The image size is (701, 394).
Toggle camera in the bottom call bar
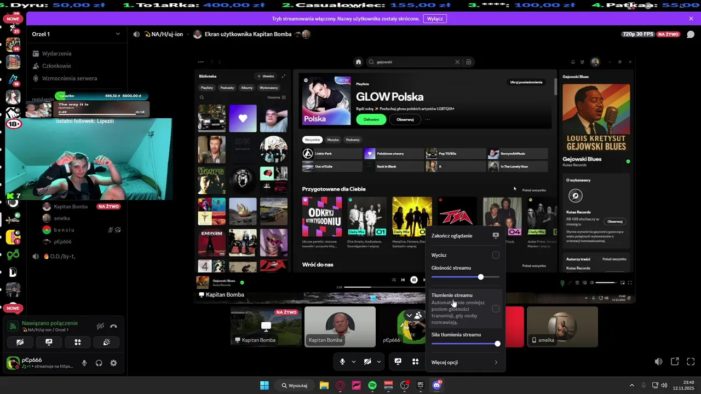367,362
